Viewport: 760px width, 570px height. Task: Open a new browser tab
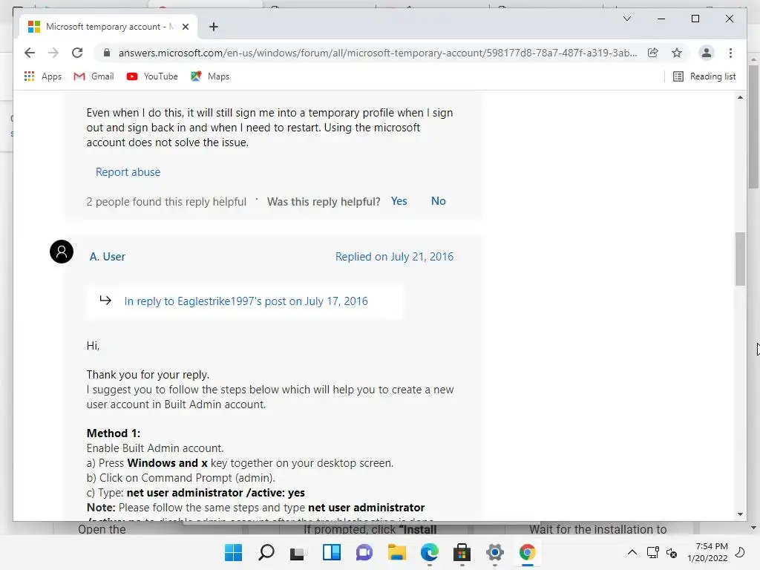(213, 27)
